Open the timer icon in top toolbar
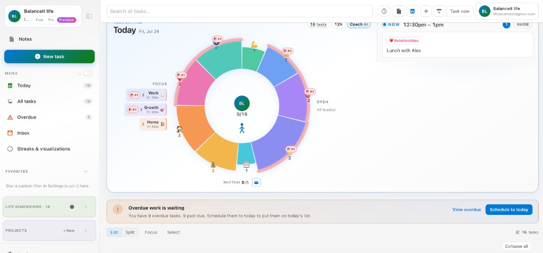The image size is (543, 253). click(x=384, y=11)
